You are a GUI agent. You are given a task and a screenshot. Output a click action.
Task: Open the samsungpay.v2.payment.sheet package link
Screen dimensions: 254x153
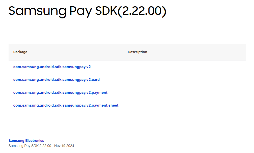click(66, 105)
